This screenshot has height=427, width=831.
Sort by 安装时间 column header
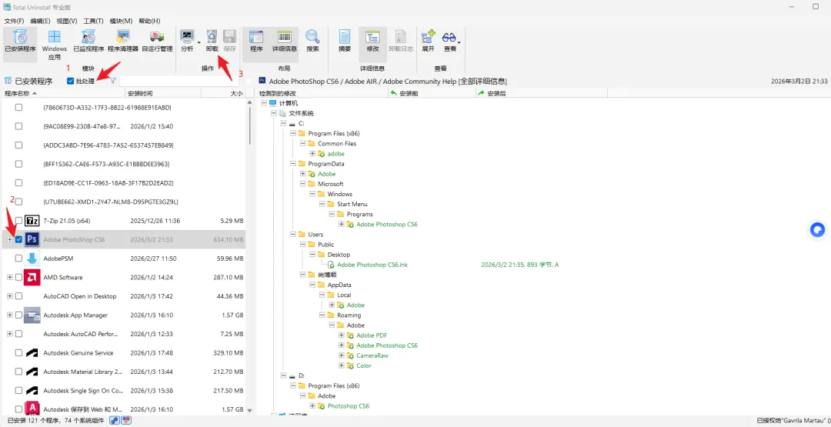pyautogui.click(x=163, y=93)
